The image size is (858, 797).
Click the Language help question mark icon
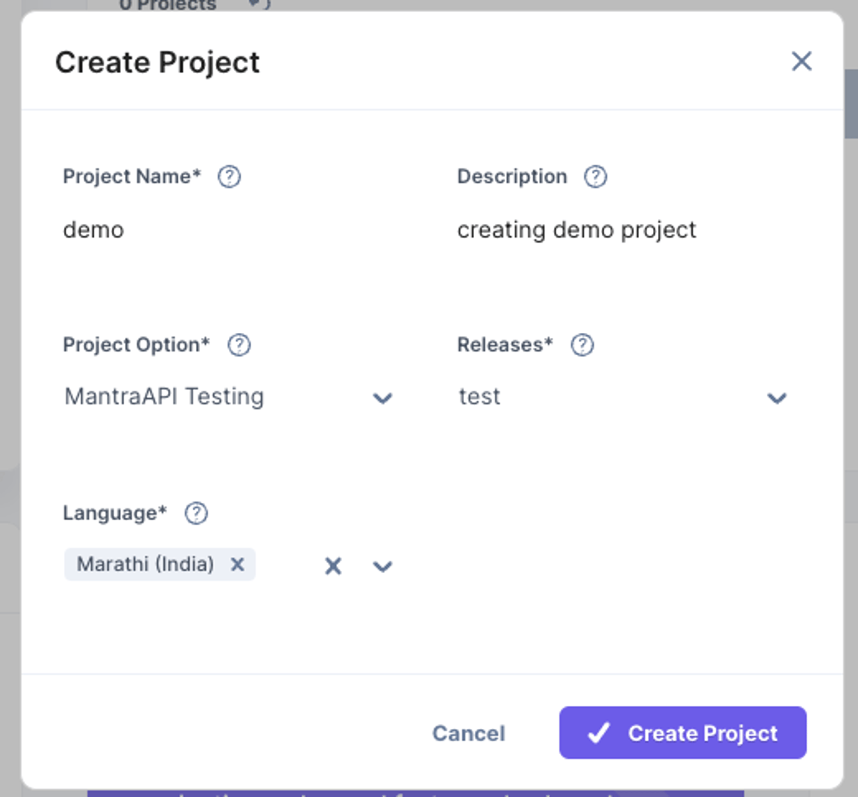pyautogui.click(x=196, y=513)
